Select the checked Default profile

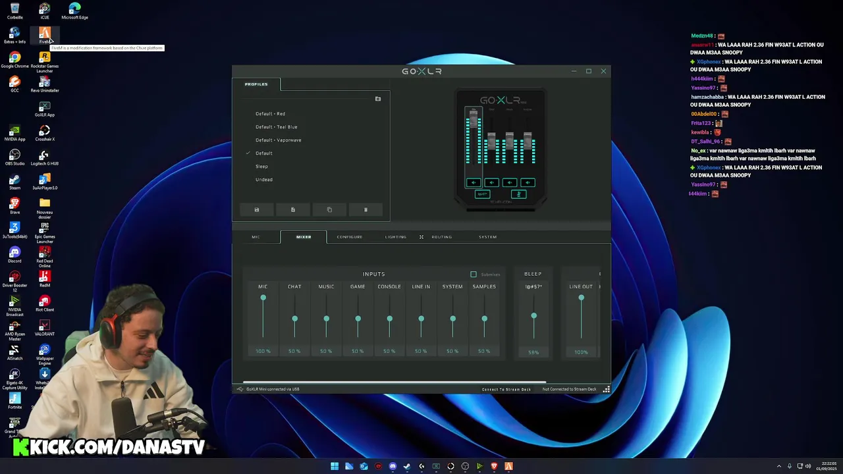click(264, 153)
